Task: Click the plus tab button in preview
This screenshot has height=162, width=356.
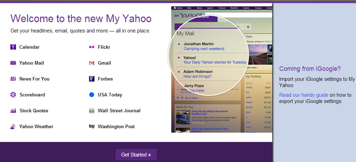Action: 248,27
